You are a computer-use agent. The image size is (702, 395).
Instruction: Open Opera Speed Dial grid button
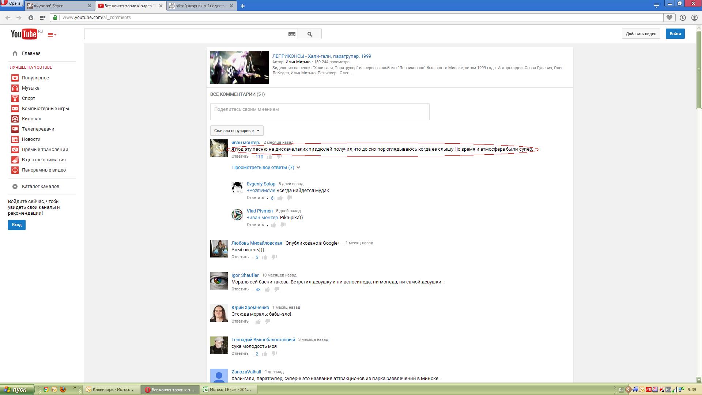[42, 18]
